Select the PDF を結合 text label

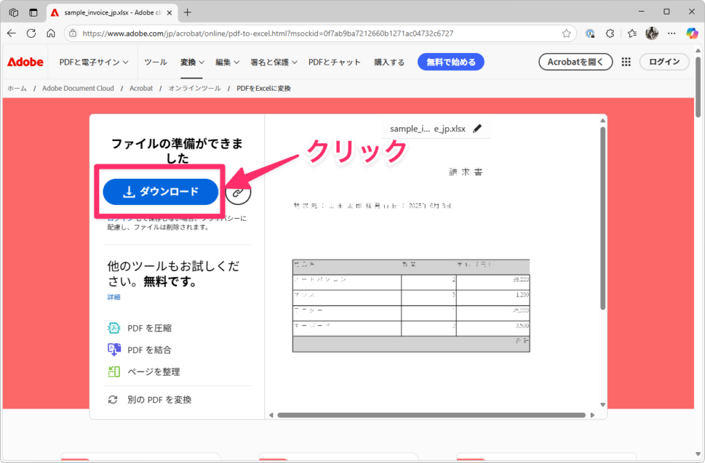149,350
